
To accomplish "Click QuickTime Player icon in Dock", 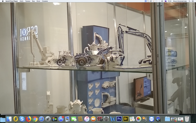I will (x=158, y=119).
